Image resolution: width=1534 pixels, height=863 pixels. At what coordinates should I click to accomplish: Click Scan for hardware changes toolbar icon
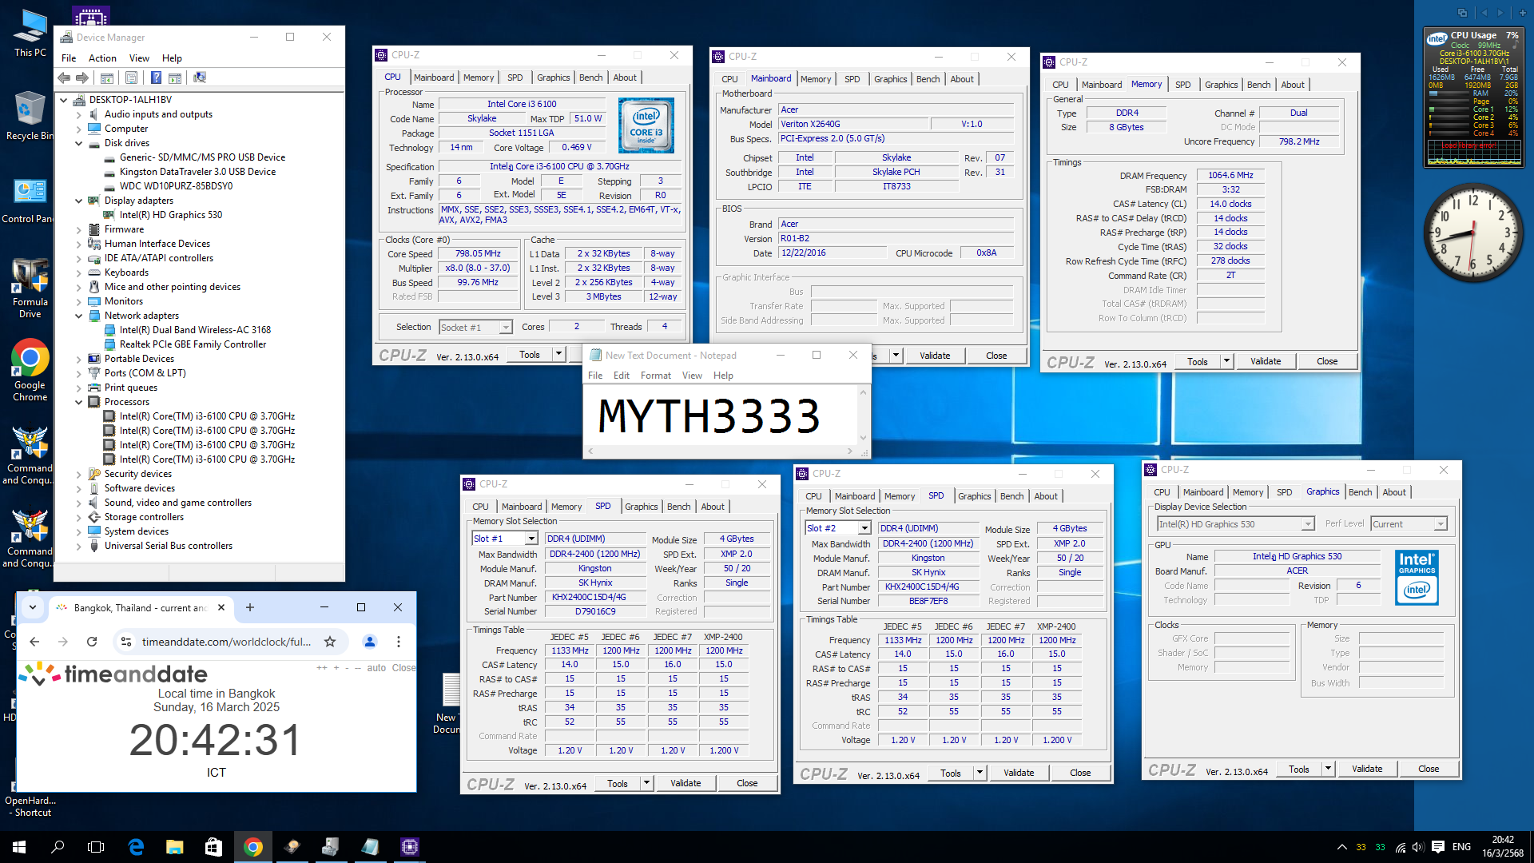[x=200, y=78]
